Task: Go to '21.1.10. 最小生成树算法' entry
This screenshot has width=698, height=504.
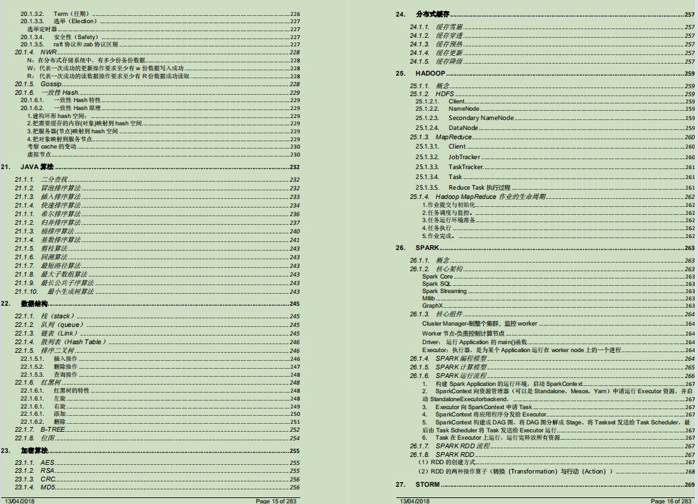Action: [157, 292]
